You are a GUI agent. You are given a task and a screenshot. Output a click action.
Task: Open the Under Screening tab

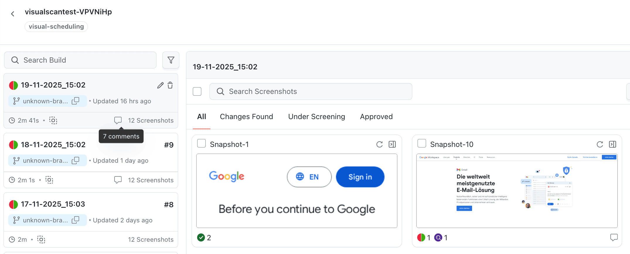coord(316,116)
